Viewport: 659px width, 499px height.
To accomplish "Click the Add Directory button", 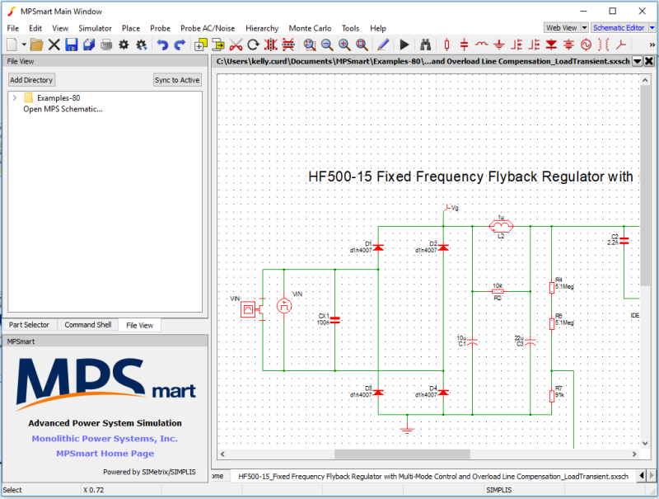I will [x=31, y=80].
